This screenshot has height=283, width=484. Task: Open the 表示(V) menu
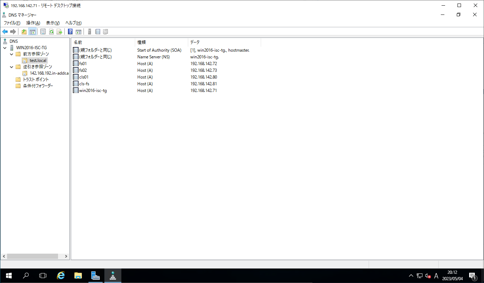pyautogui.click(x=53, y=23)
